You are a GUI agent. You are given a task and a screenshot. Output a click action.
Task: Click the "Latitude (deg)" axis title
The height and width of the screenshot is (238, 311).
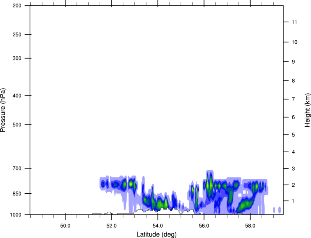[x=156, y=234]
